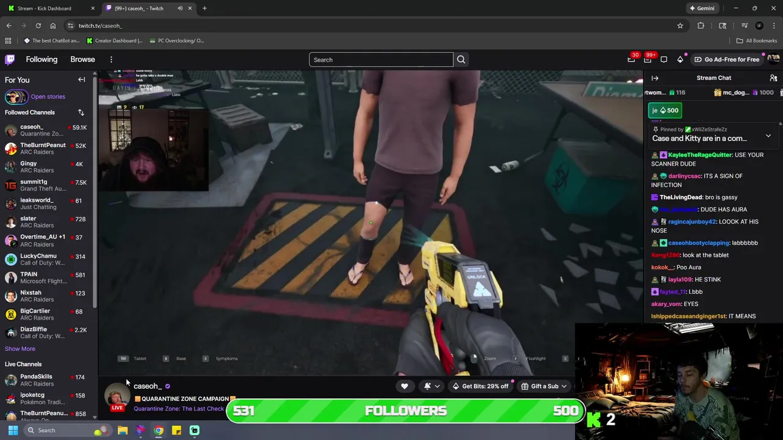The width and height of the screenshot is (783, 440).
Task: Collapse the For You sidebar
Action: pos(81,79)
